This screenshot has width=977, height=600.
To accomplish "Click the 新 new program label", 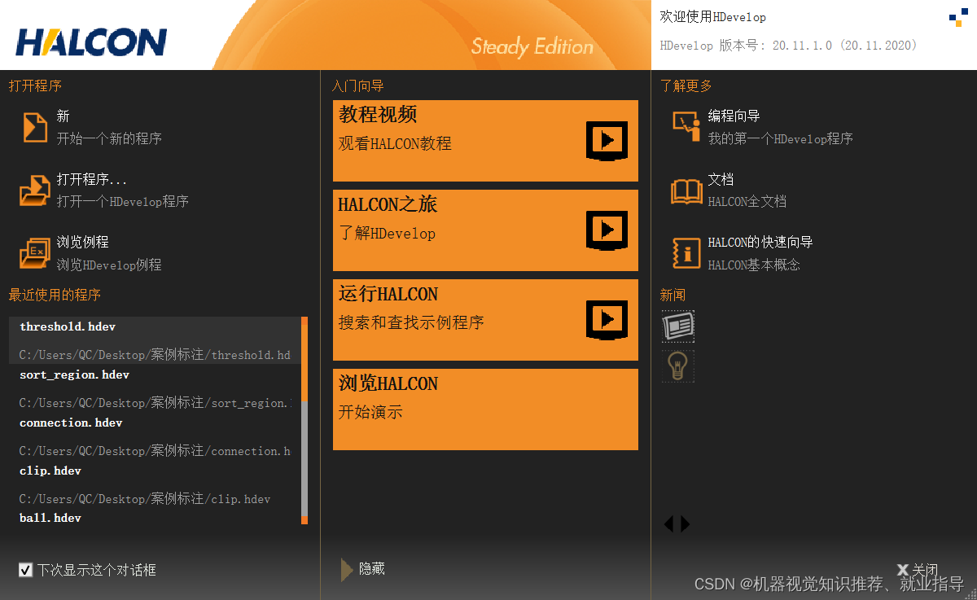I will [64, 116].
